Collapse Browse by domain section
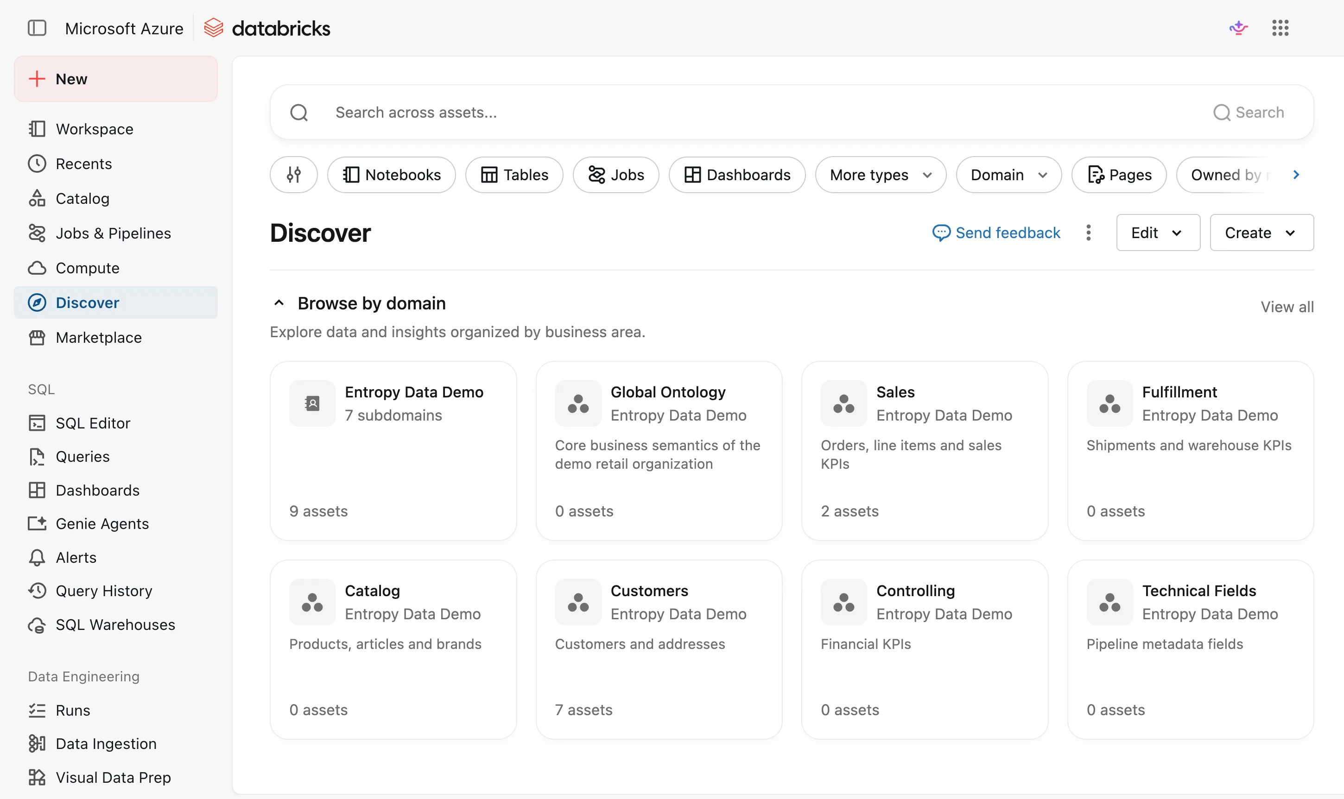Viewport: 1344px width, 799px height. [279, 303]
